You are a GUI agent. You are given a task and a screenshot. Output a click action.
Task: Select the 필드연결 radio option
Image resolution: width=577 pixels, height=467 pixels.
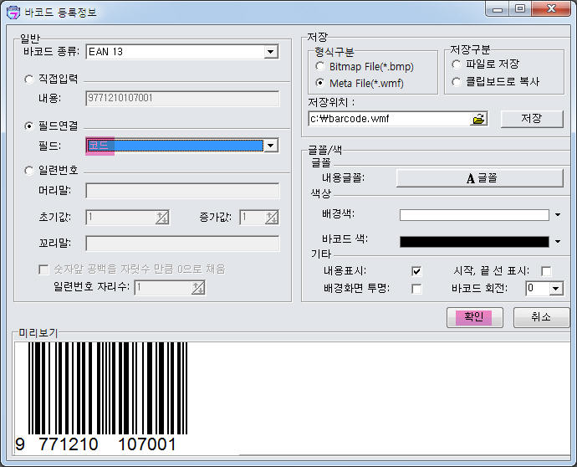[x=28, y=126]
